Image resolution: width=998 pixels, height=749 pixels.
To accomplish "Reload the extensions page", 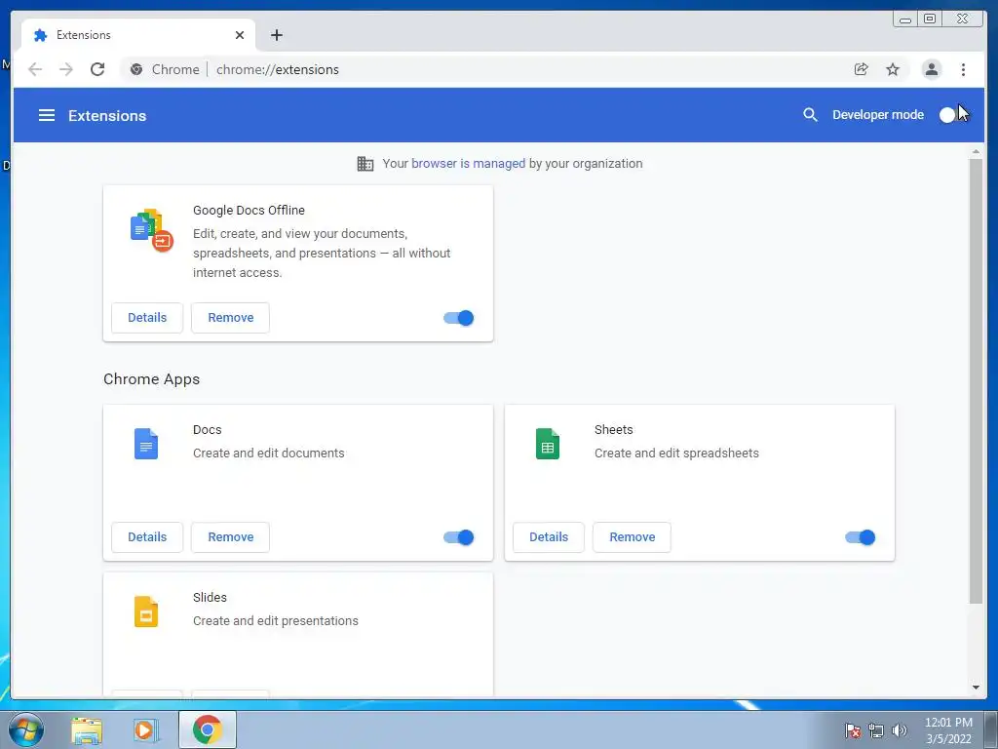I will pyautogui.click(x=97, y=69).
